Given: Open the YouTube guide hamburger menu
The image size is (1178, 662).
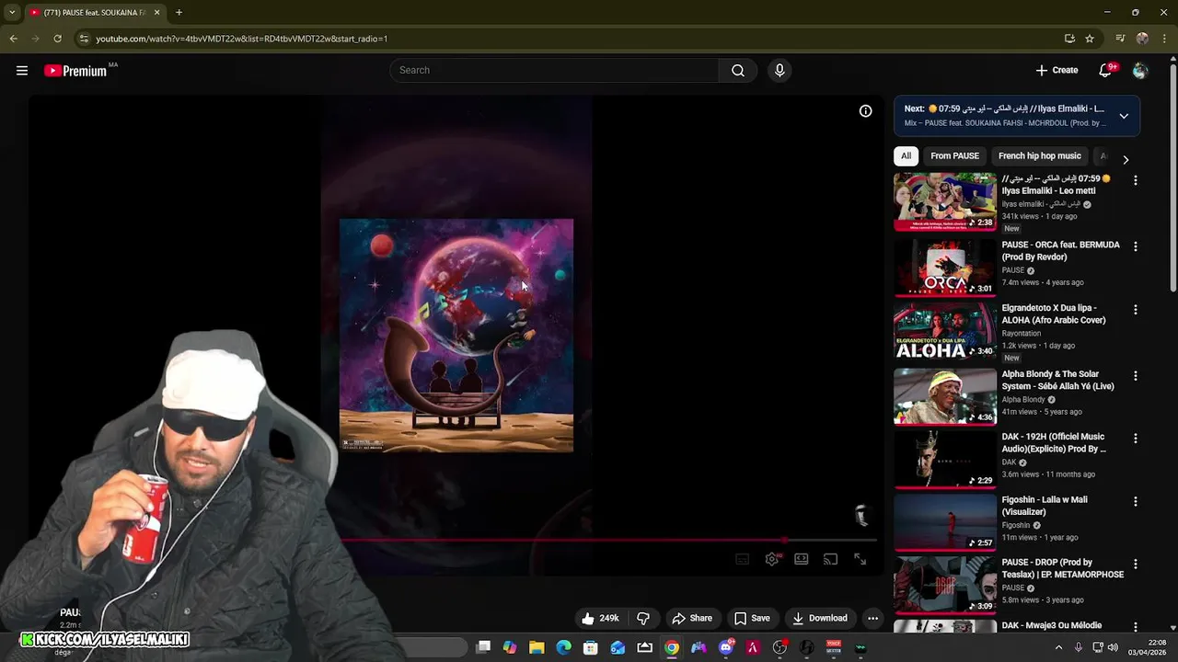Looking at the screenshot, I should [22, 71].
